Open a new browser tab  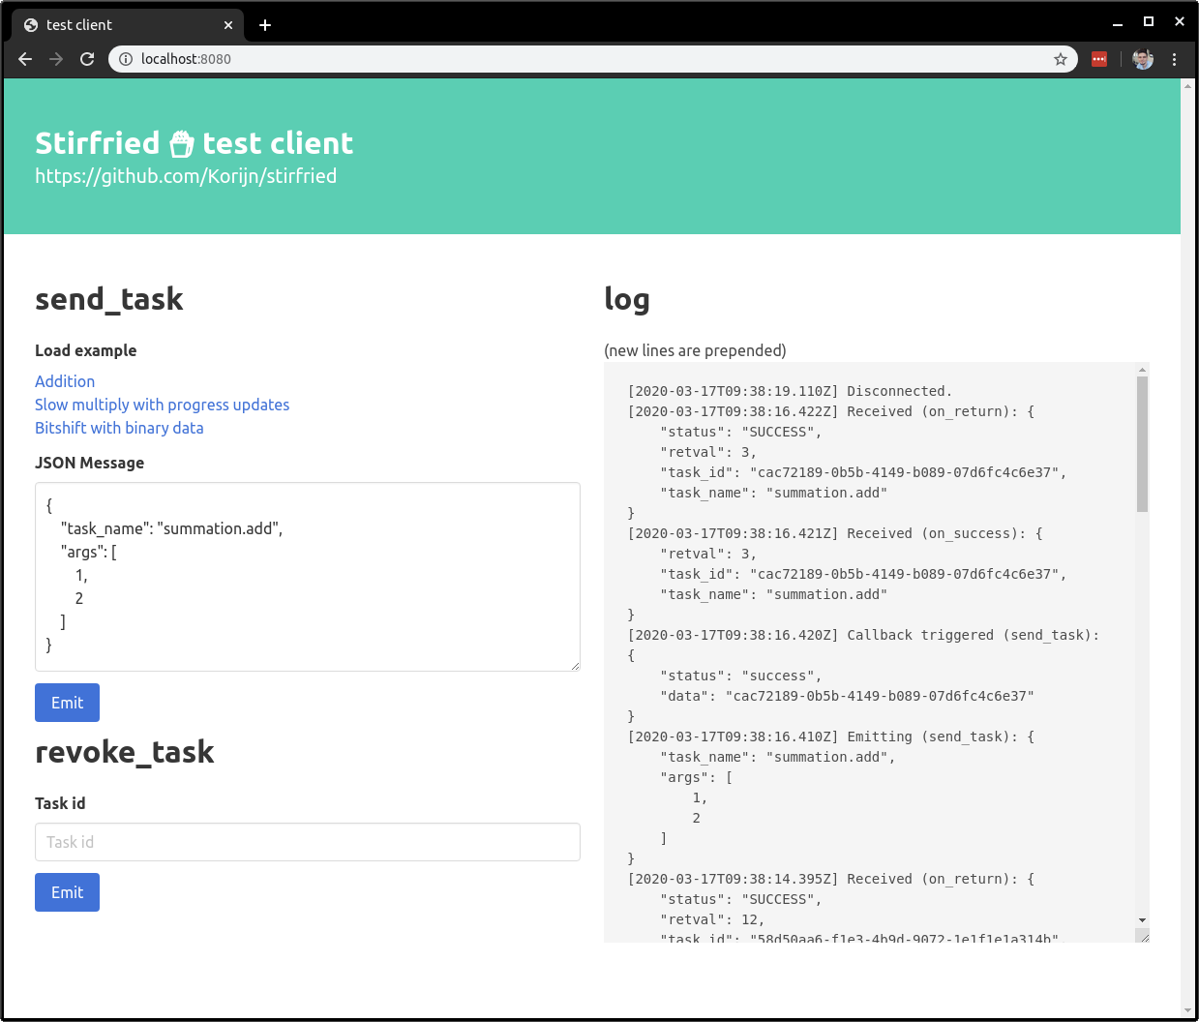265,25
